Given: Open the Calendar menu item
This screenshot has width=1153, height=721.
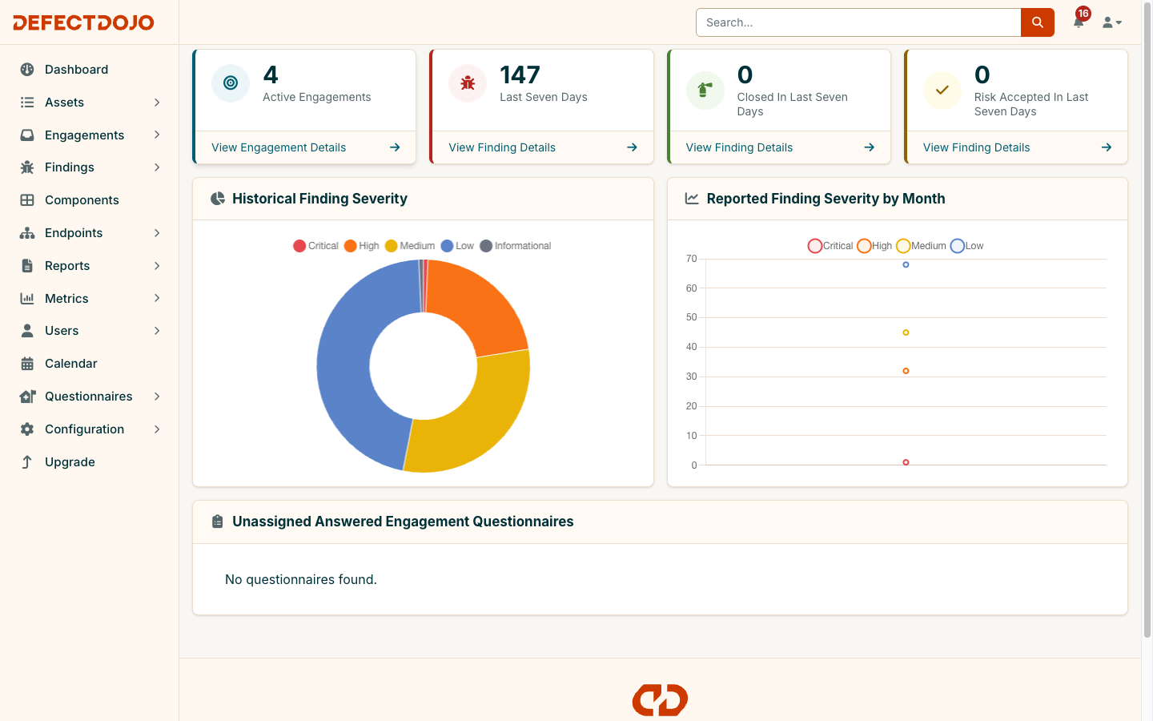Looking at the screenshot, I should pyautogui.click(x=90, y=364).
